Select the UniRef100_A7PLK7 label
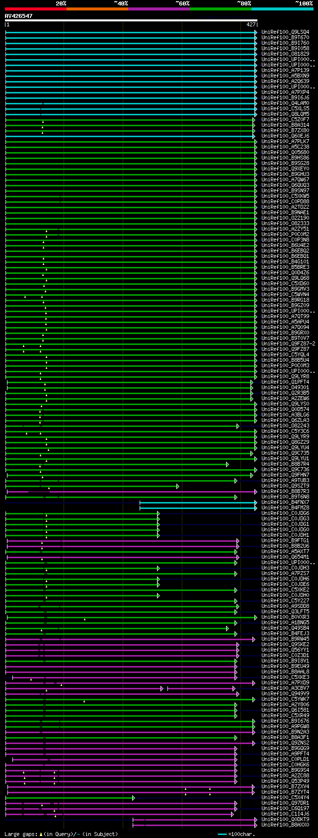Image resolution: width=318 pixels, height=838 pixels. [x=285, y=141]
